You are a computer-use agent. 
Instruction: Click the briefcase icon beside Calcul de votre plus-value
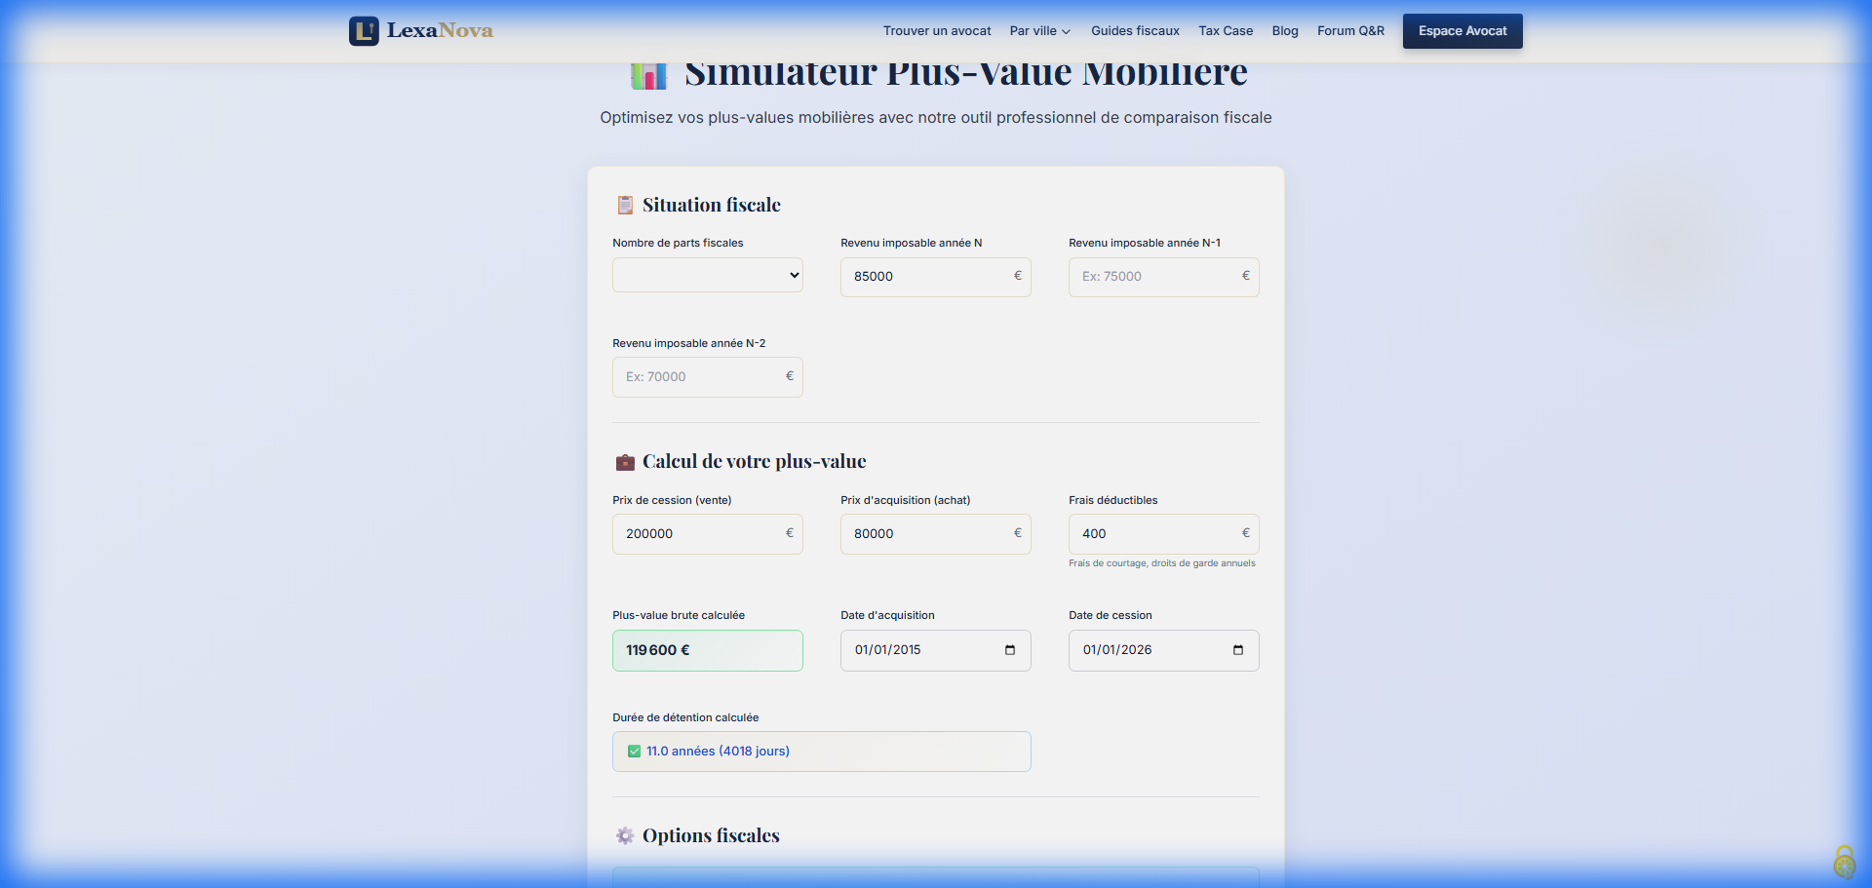click(x=625, y=462)
